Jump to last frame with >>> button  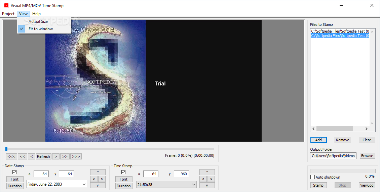click(76, 156)
